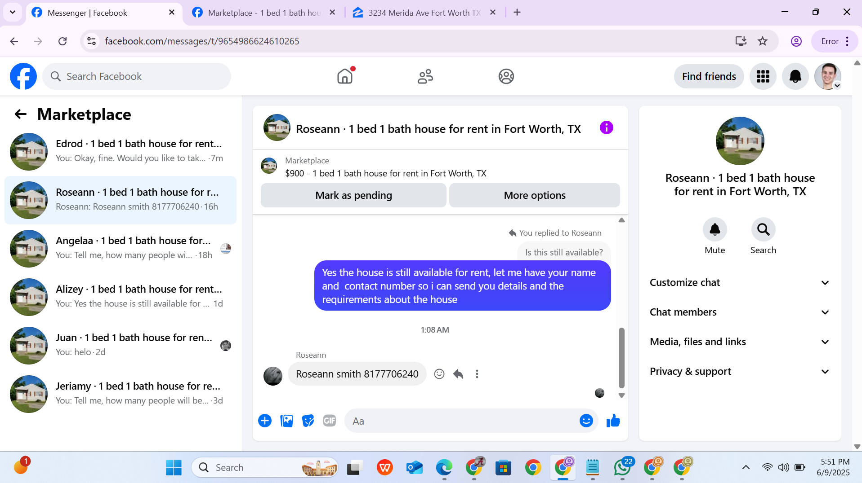The image size is (862, 483).
Task: Click the Facebook logo
Action: [x=23, y=76]
